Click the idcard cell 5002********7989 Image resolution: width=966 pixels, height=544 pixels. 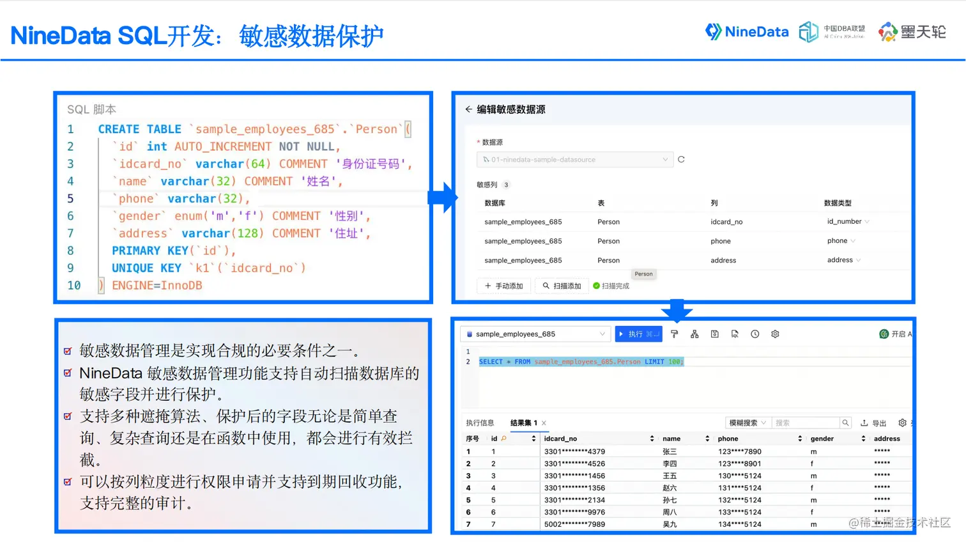click(574, 524)
